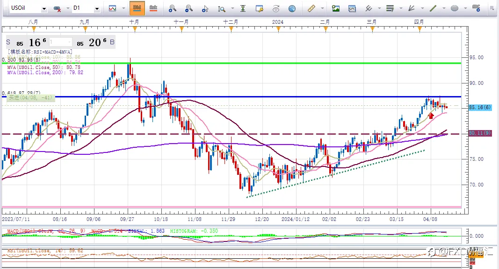
Task: Click the 九月 month marker triangle
Action: 85,29
